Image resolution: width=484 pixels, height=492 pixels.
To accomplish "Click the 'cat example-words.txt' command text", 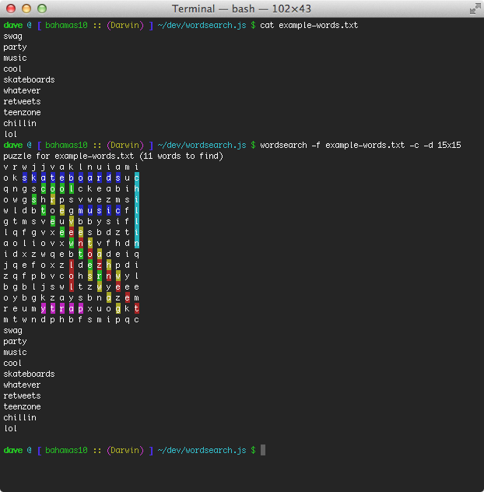I will (309, 25).
